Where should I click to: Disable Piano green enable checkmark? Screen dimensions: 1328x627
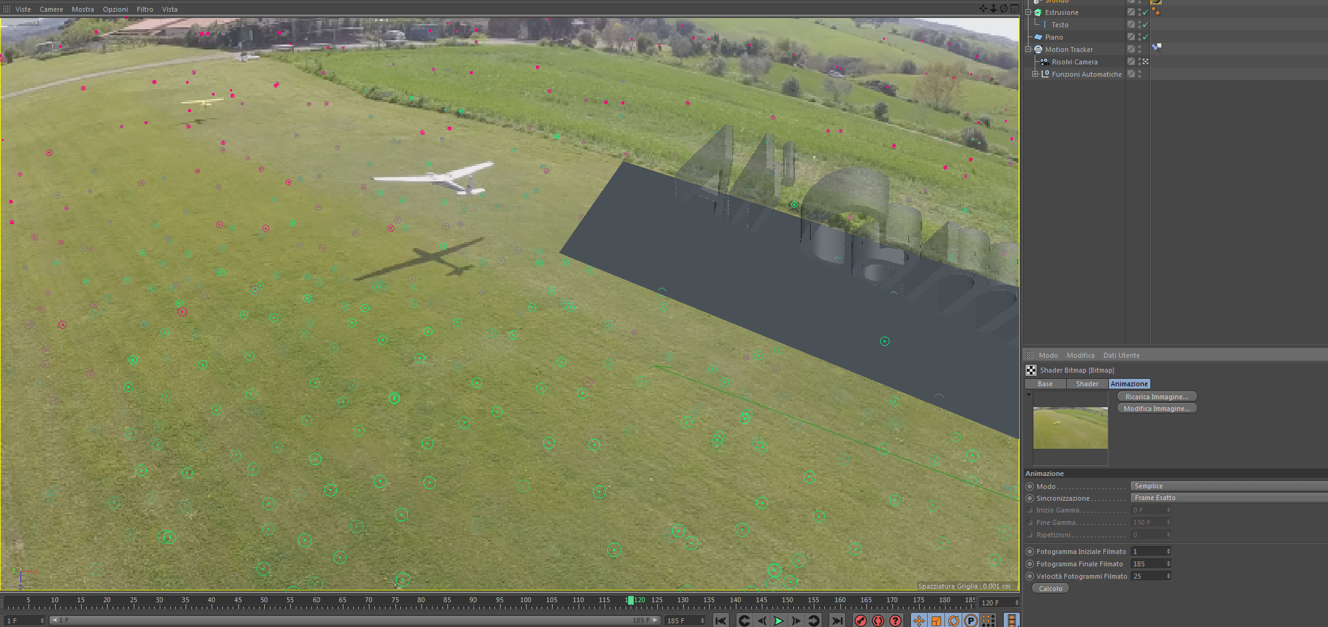click(1145, 37)
